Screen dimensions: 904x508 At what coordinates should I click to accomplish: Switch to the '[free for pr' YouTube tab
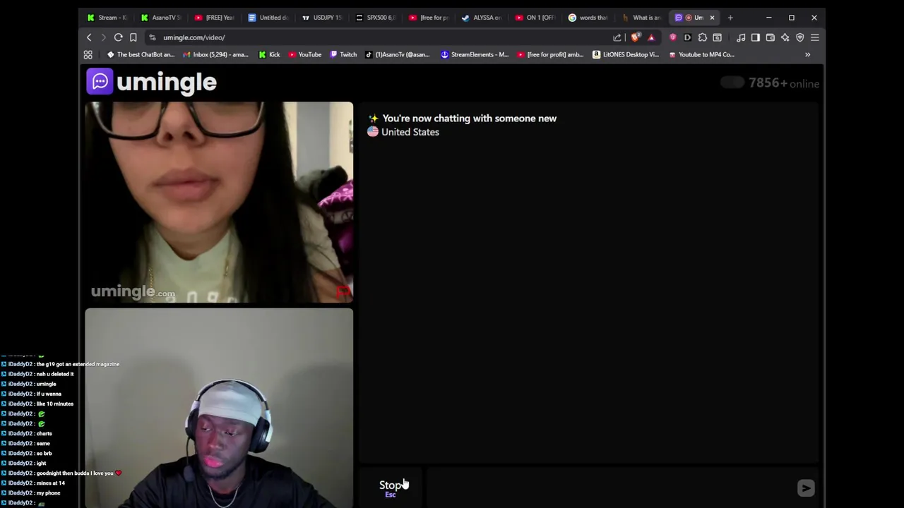[429, 18]
